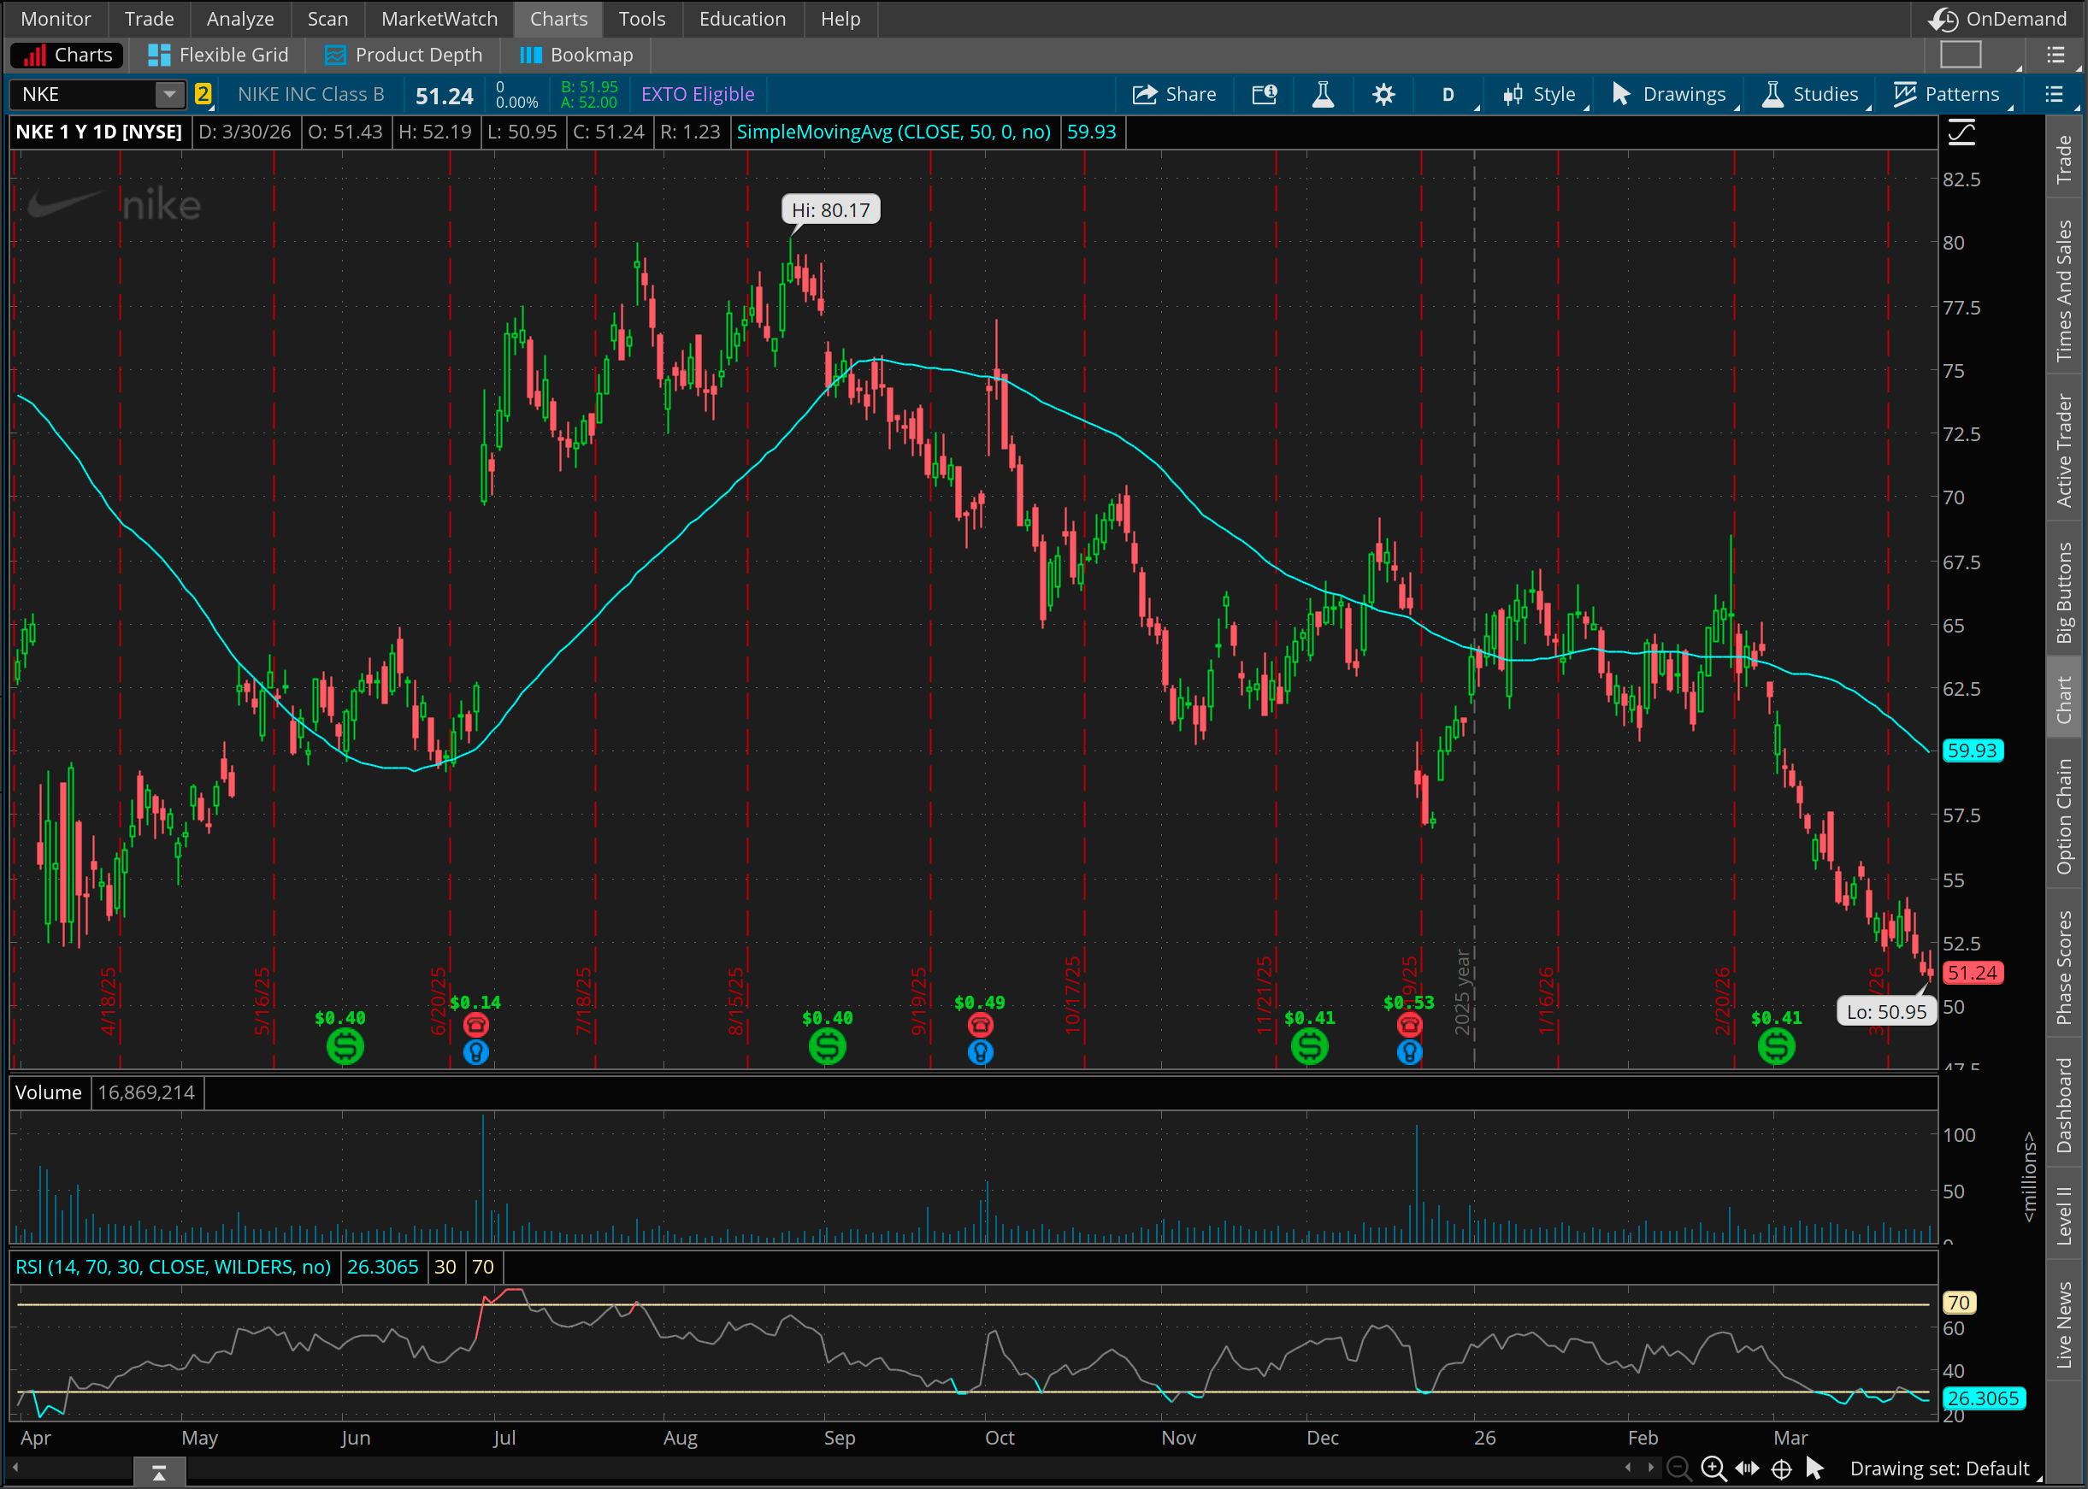Viewport: 2088px width, 1489px height.
Task: Click the crosshair pan icon at bottom
Action: pyautogui.click(x=1781, y=1468)
